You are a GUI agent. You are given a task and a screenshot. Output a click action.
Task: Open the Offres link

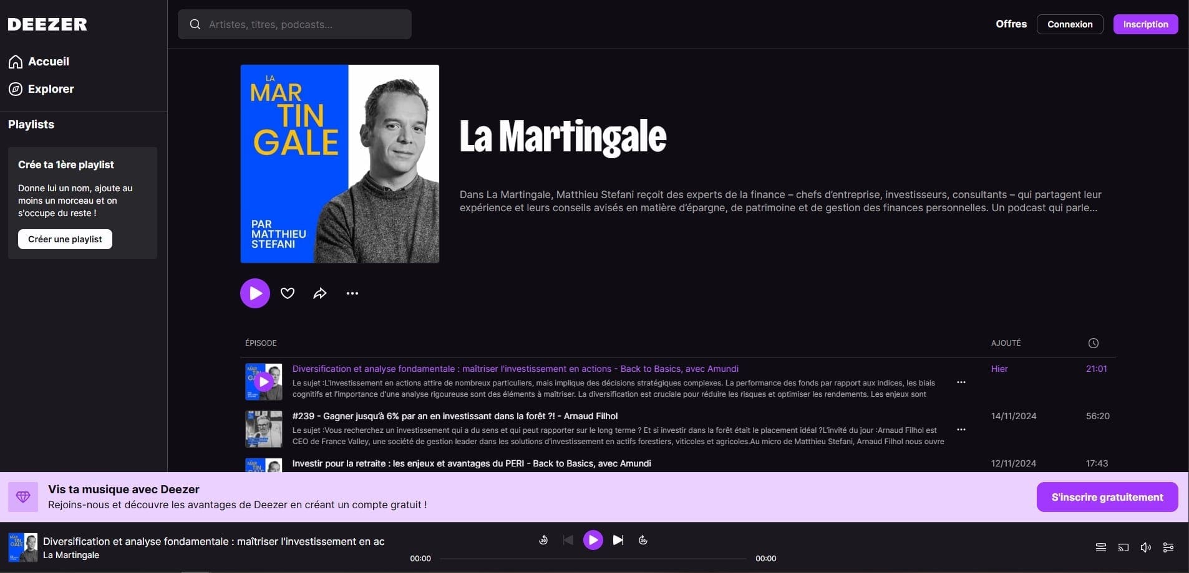click(1011, 24)
